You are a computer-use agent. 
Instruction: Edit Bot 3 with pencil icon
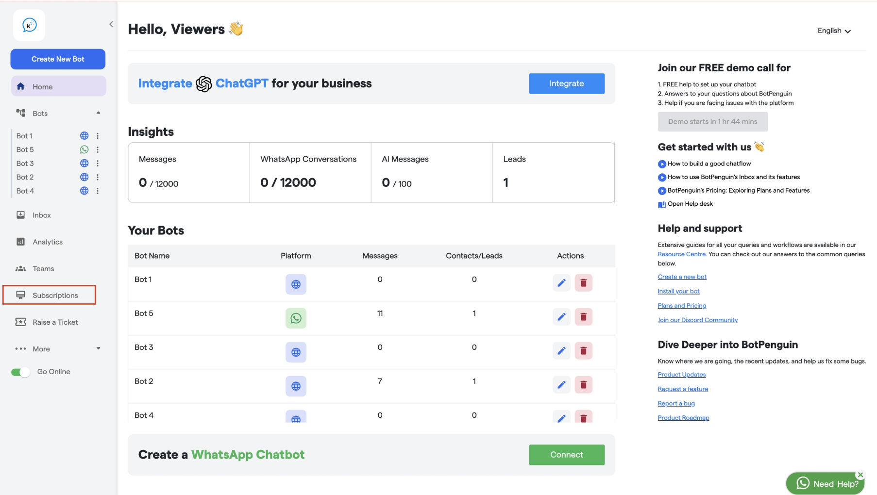(x=561, y=351)
